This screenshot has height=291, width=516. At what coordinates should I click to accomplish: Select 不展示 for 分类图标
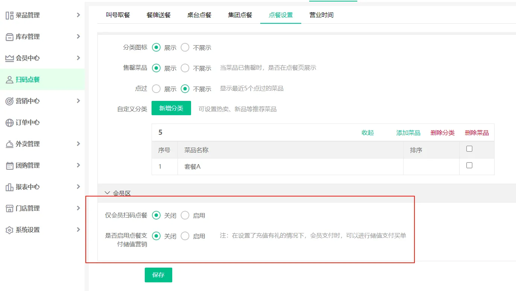pyautogui.click(x=185, y=48)
